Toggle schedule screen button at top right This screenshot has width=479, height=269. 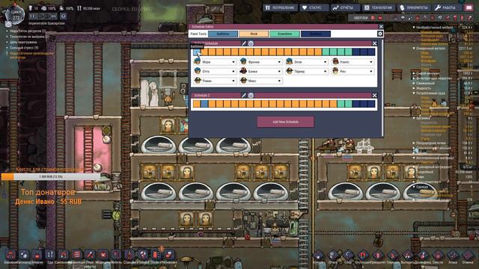469,7
